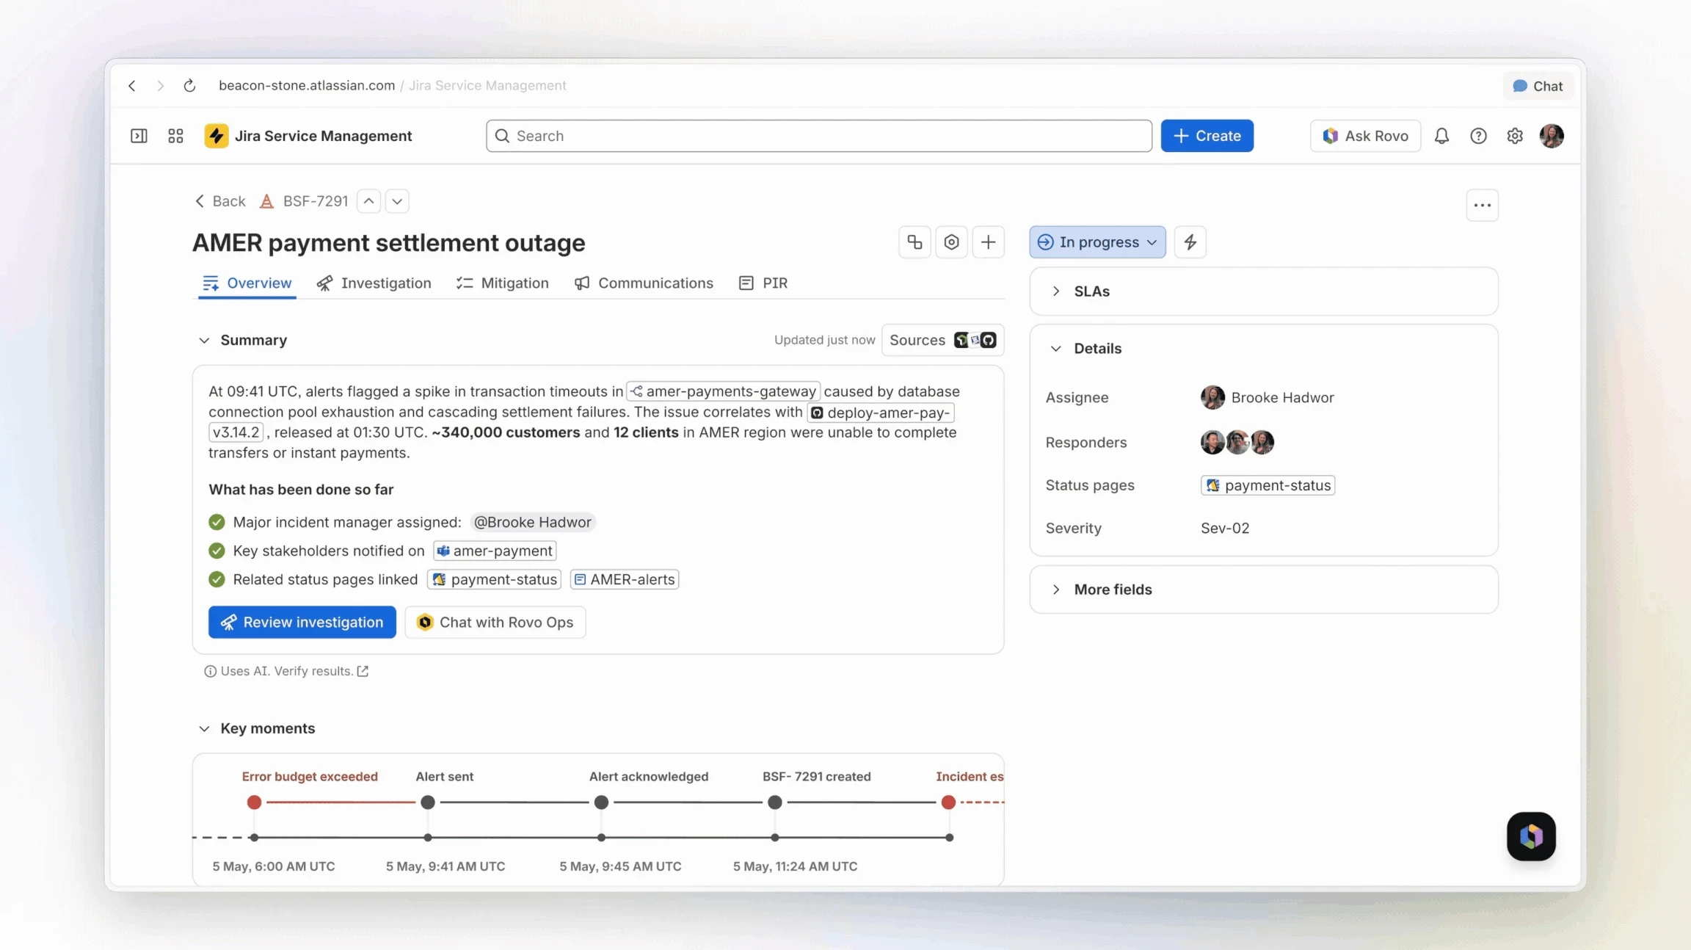The height and width of the screenshot is (950, 1691).
Task: Open the user profile avatar
Action: tap(1552, 136)
